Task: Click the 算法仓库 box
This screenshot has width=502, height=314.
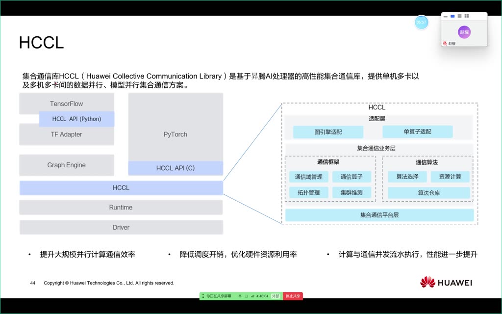Action: coord(429,193)
